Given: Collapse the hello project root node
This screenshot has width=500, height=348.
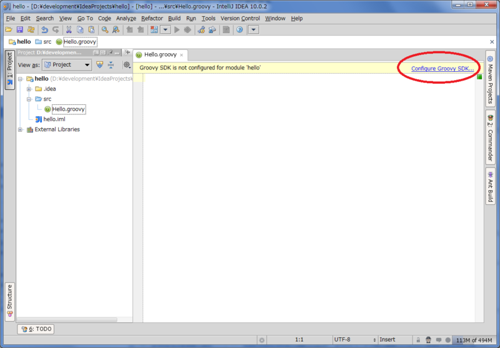Looking at the screenshot, I should point(20,79).
